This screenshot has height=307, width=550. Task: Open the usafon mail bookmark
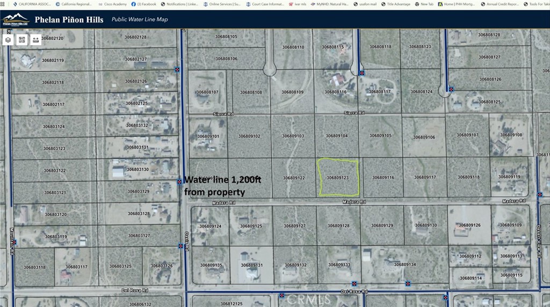(x=365, y=4)
